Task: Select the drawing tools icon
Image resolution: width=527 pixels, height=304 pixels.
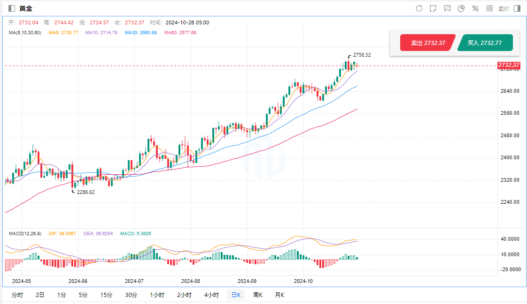Action: [x=433, y=8]
